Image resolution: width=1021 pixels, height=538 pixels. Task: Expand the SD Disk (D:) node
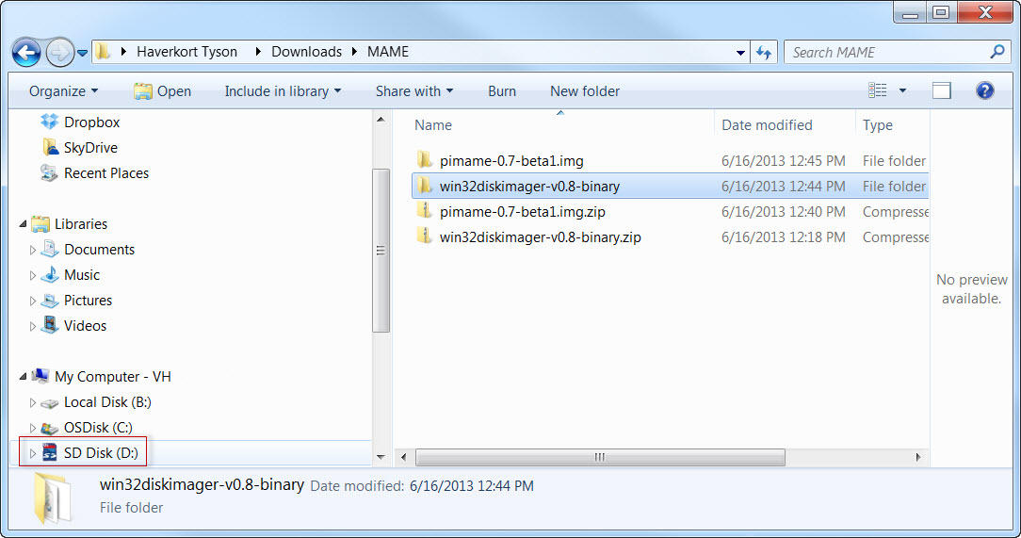pyautogui.click(x=33, y=453)
